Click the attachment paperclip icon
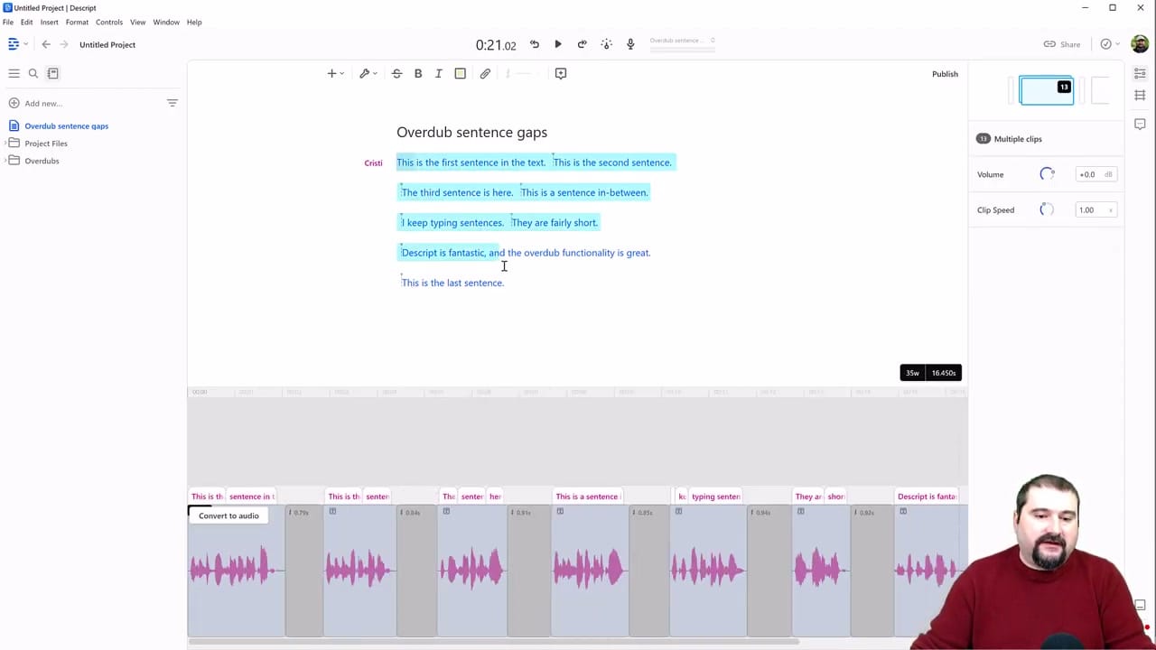 point(485,73)
